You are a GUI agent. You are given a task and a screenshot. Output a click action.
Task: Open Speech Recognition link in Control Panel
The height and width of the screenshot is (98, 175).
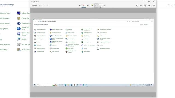pyautogui.click(x=5, y=44)
